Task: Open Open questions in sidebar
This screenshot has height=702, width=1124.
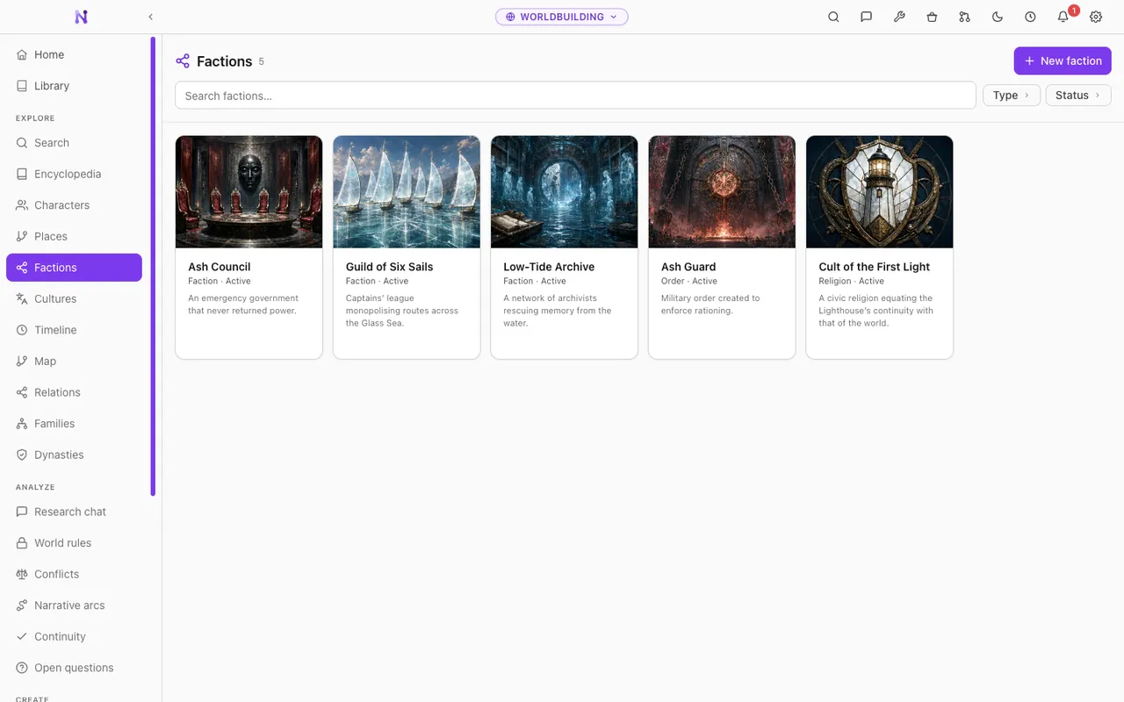Action: pos(74,668)
